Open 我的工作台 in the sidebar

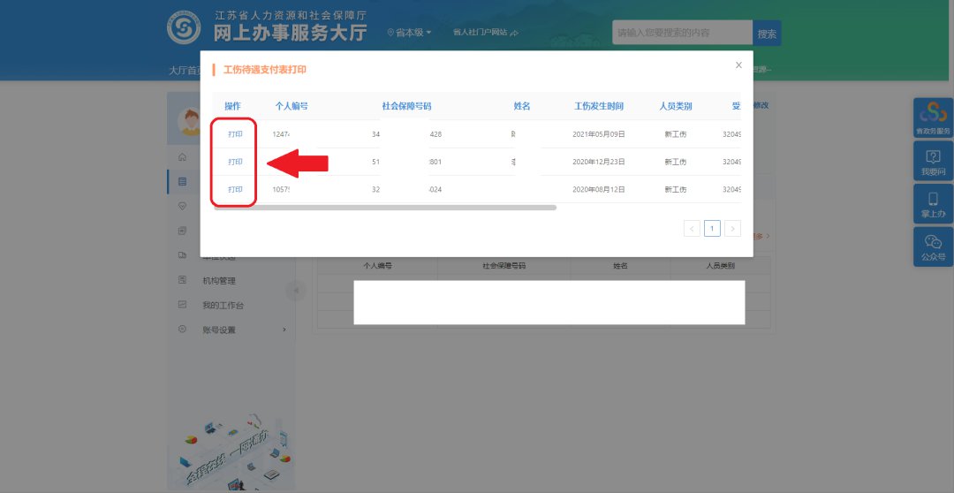click(x=223, y=306)
